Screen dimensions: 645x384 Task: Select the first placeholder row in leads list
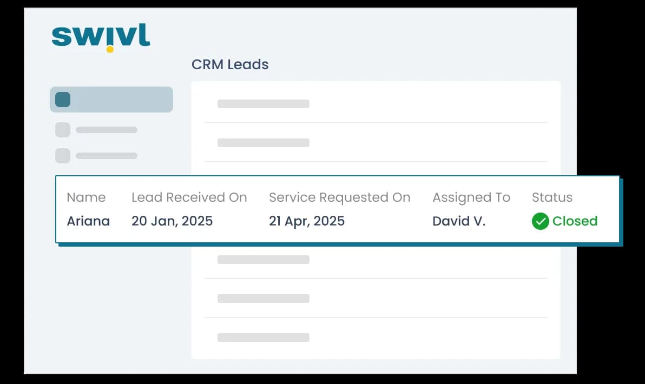click(264, 104)
